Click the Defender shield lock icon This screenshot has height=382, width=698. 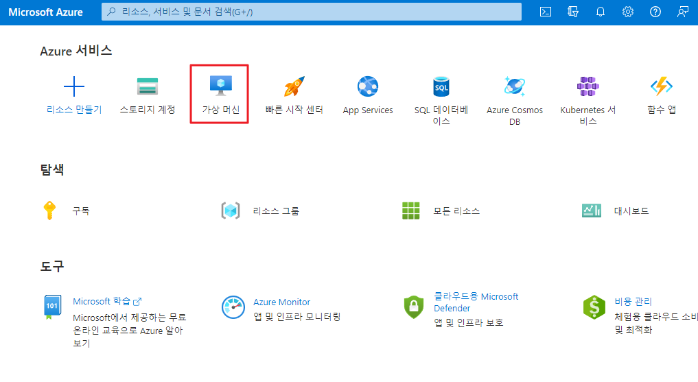click(414, 307)
